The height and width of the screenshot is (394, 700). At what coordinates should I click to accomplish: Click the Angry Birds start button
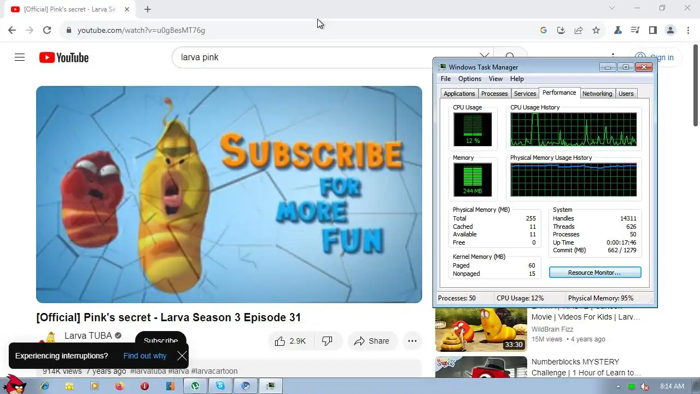tap(15, 384)
